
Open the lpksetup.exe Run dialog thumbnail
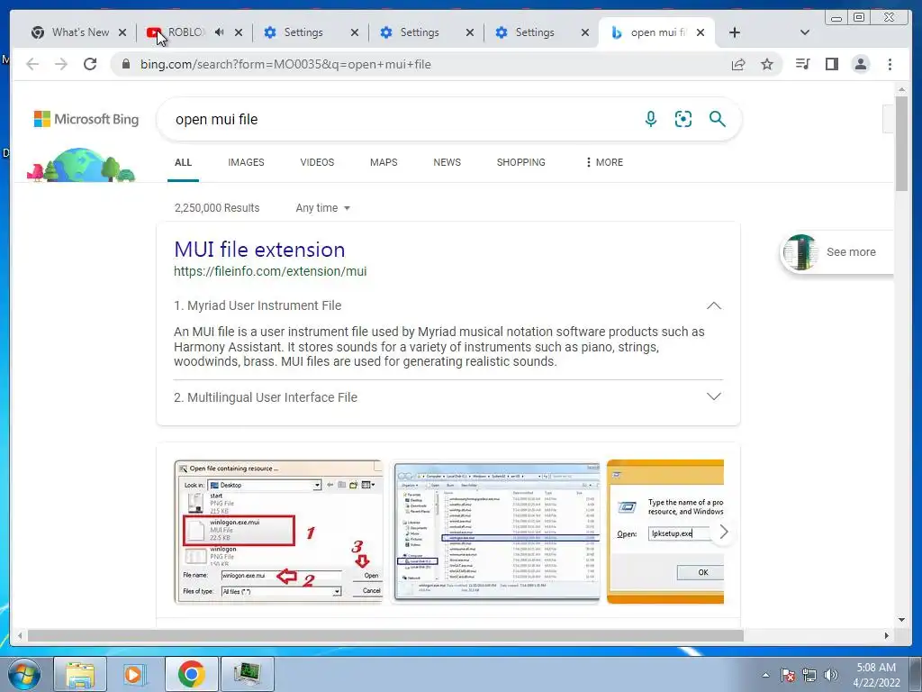[x=665, y=532]
